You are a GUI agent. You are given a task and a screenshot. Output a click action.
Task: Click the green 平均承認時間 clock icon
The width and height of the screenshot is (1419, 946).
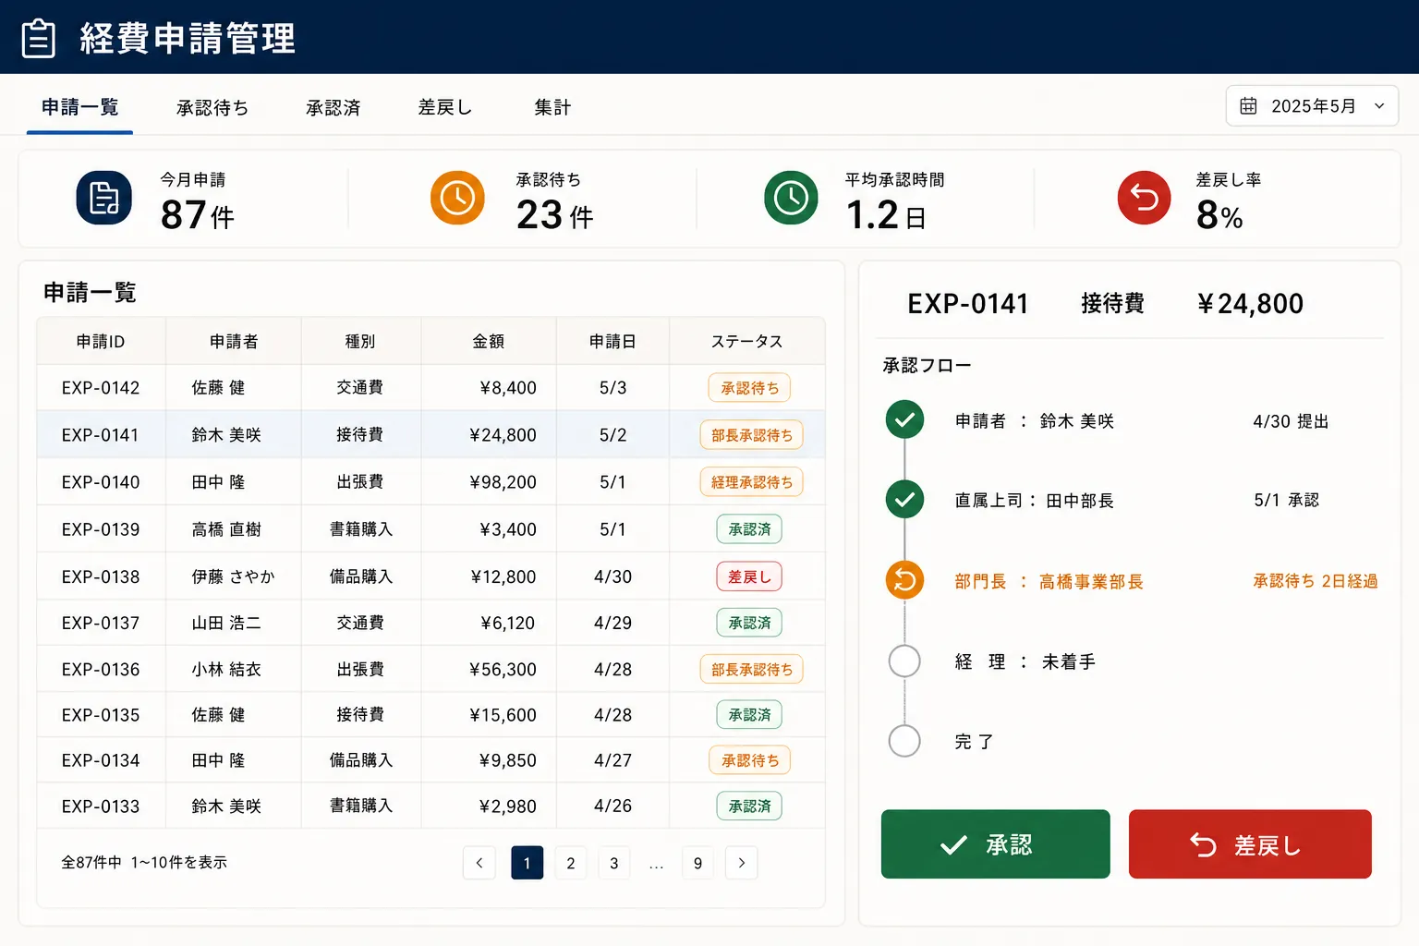(x=791, y=198)
